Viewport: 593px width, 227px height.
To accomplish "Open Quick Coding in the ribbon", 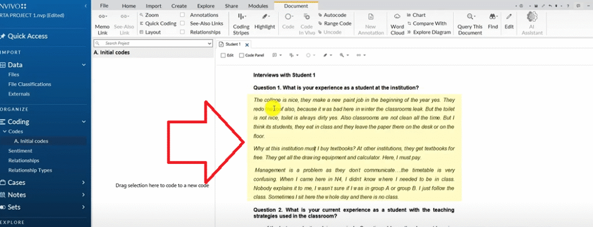I will point(158,24).
